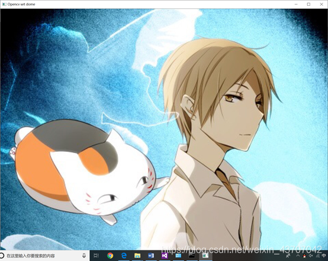Open the network status tray icon
Viewport: 328px width, 261px height.
click(x=317, y=256)
